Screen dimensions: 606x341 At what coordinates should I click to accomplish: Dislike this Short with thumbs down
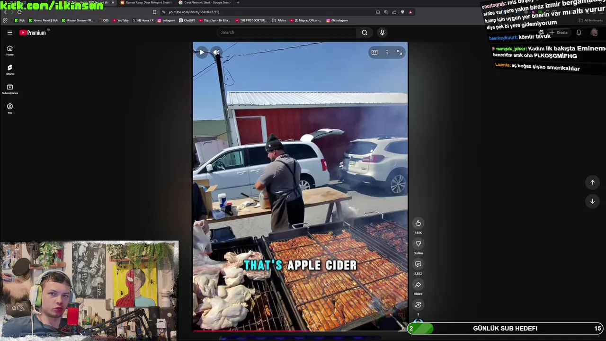point(418,243)
